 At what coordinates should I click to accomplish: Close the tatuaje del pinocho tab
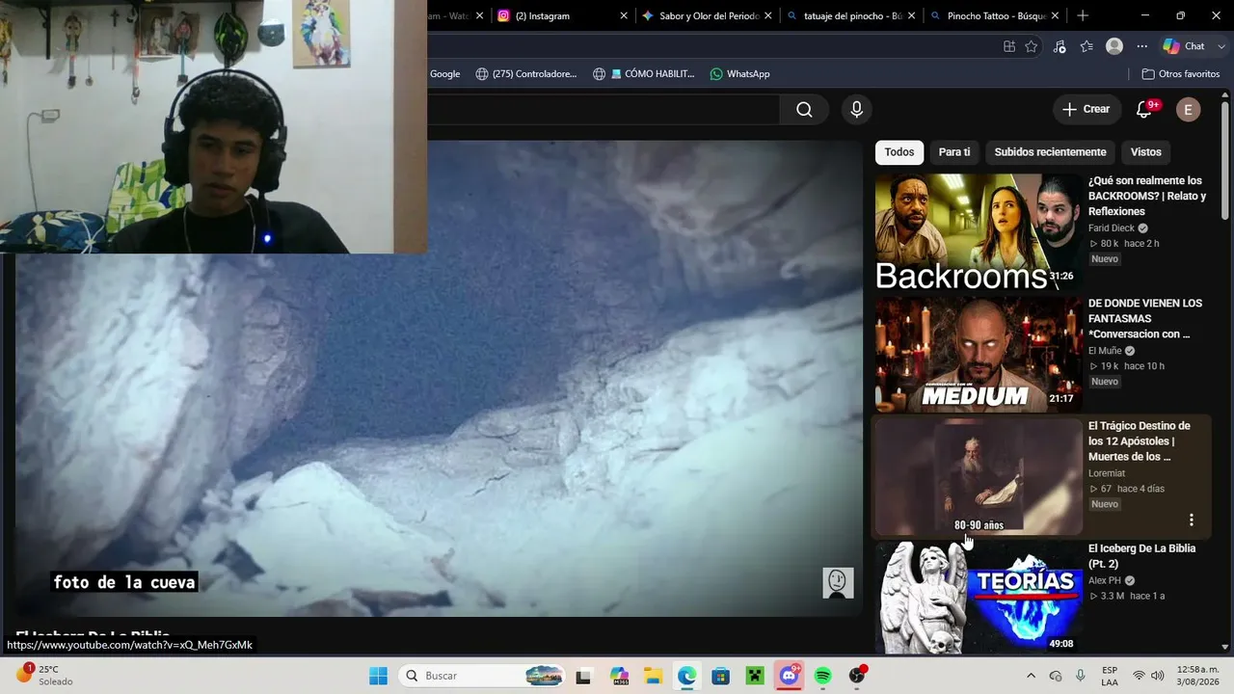click(912, 15)
